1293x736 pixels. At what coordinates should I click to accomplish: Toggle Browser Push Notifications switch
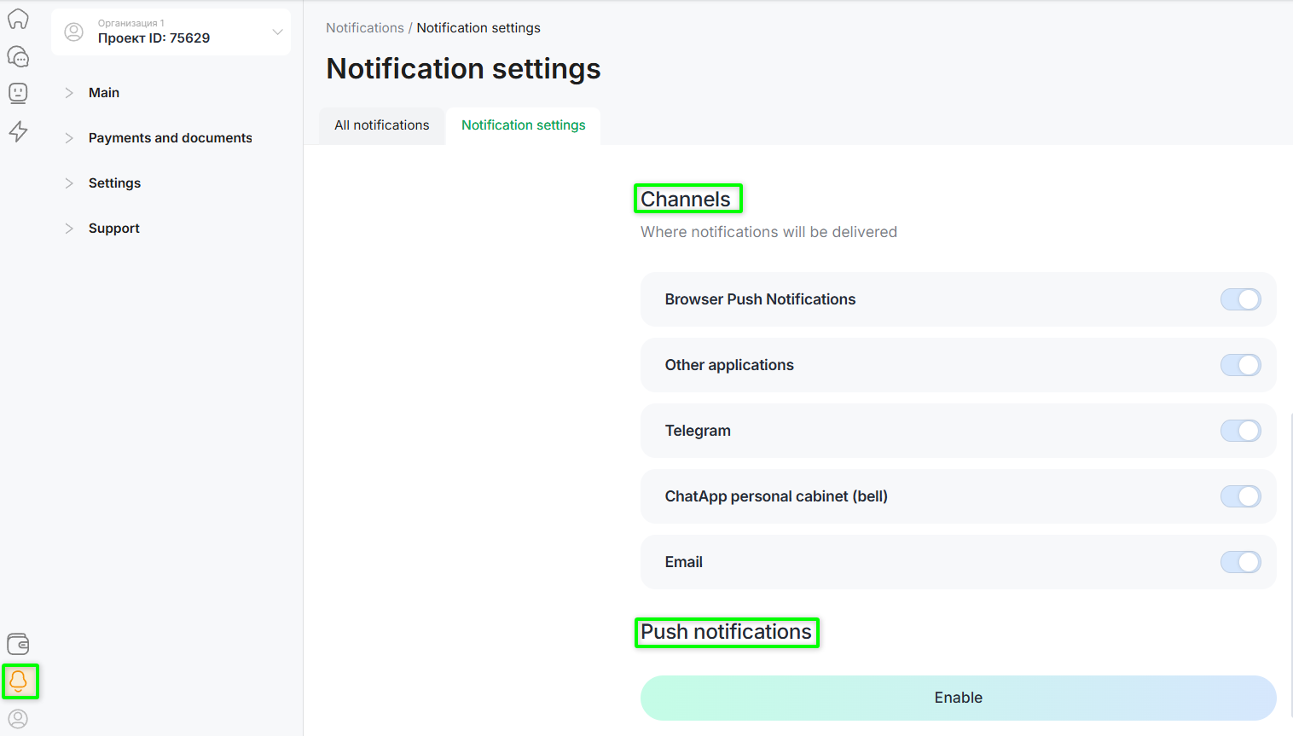pos(1240,299)
